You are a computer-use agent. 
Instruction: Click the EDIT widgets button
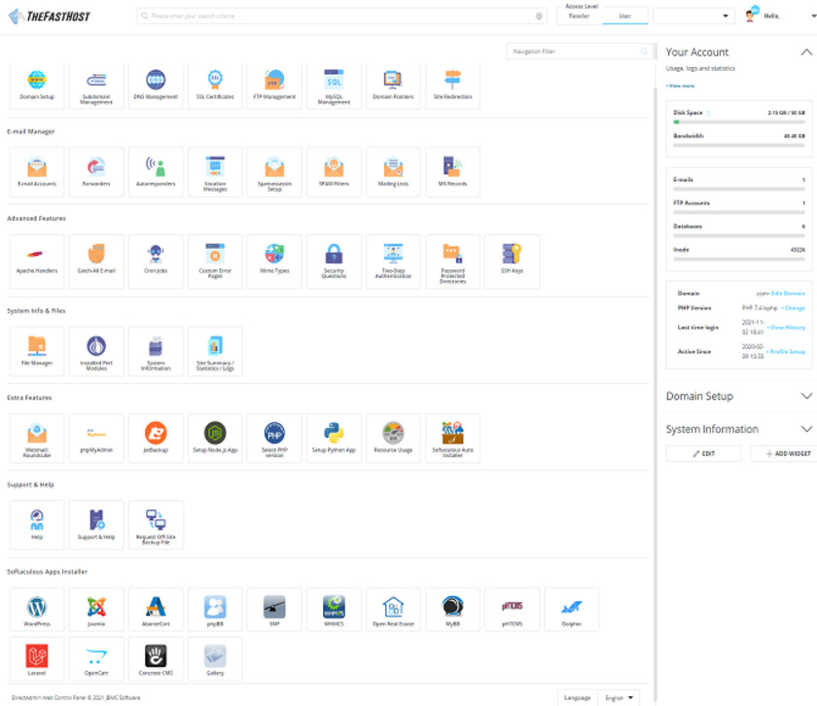[x=703, y=454]
